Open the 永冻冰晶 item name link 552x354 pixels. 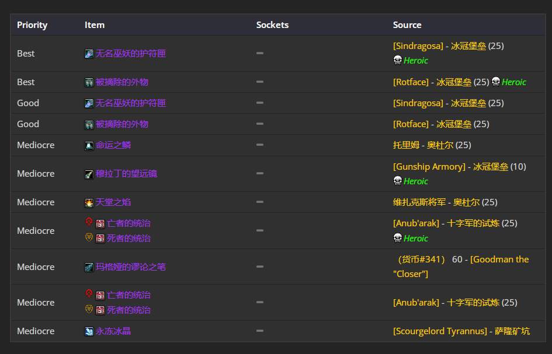113,331
